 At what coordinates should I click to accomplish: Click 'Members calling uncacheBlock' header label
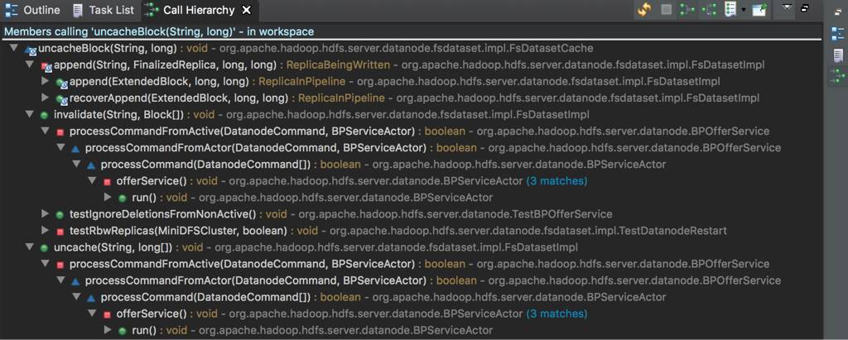[x=159, y=32]
